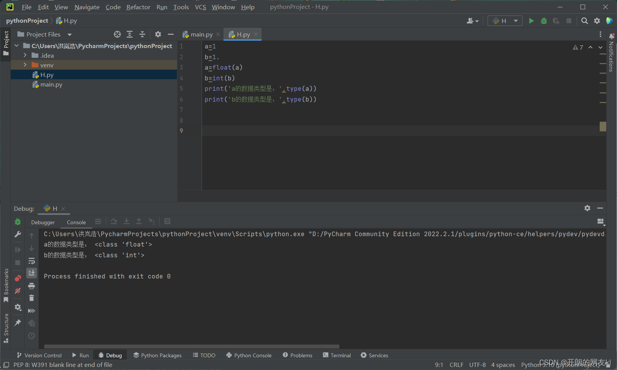617x370 pixels.
Task: Click the 4 spaces indent setting
Action: tap(503, 365)
